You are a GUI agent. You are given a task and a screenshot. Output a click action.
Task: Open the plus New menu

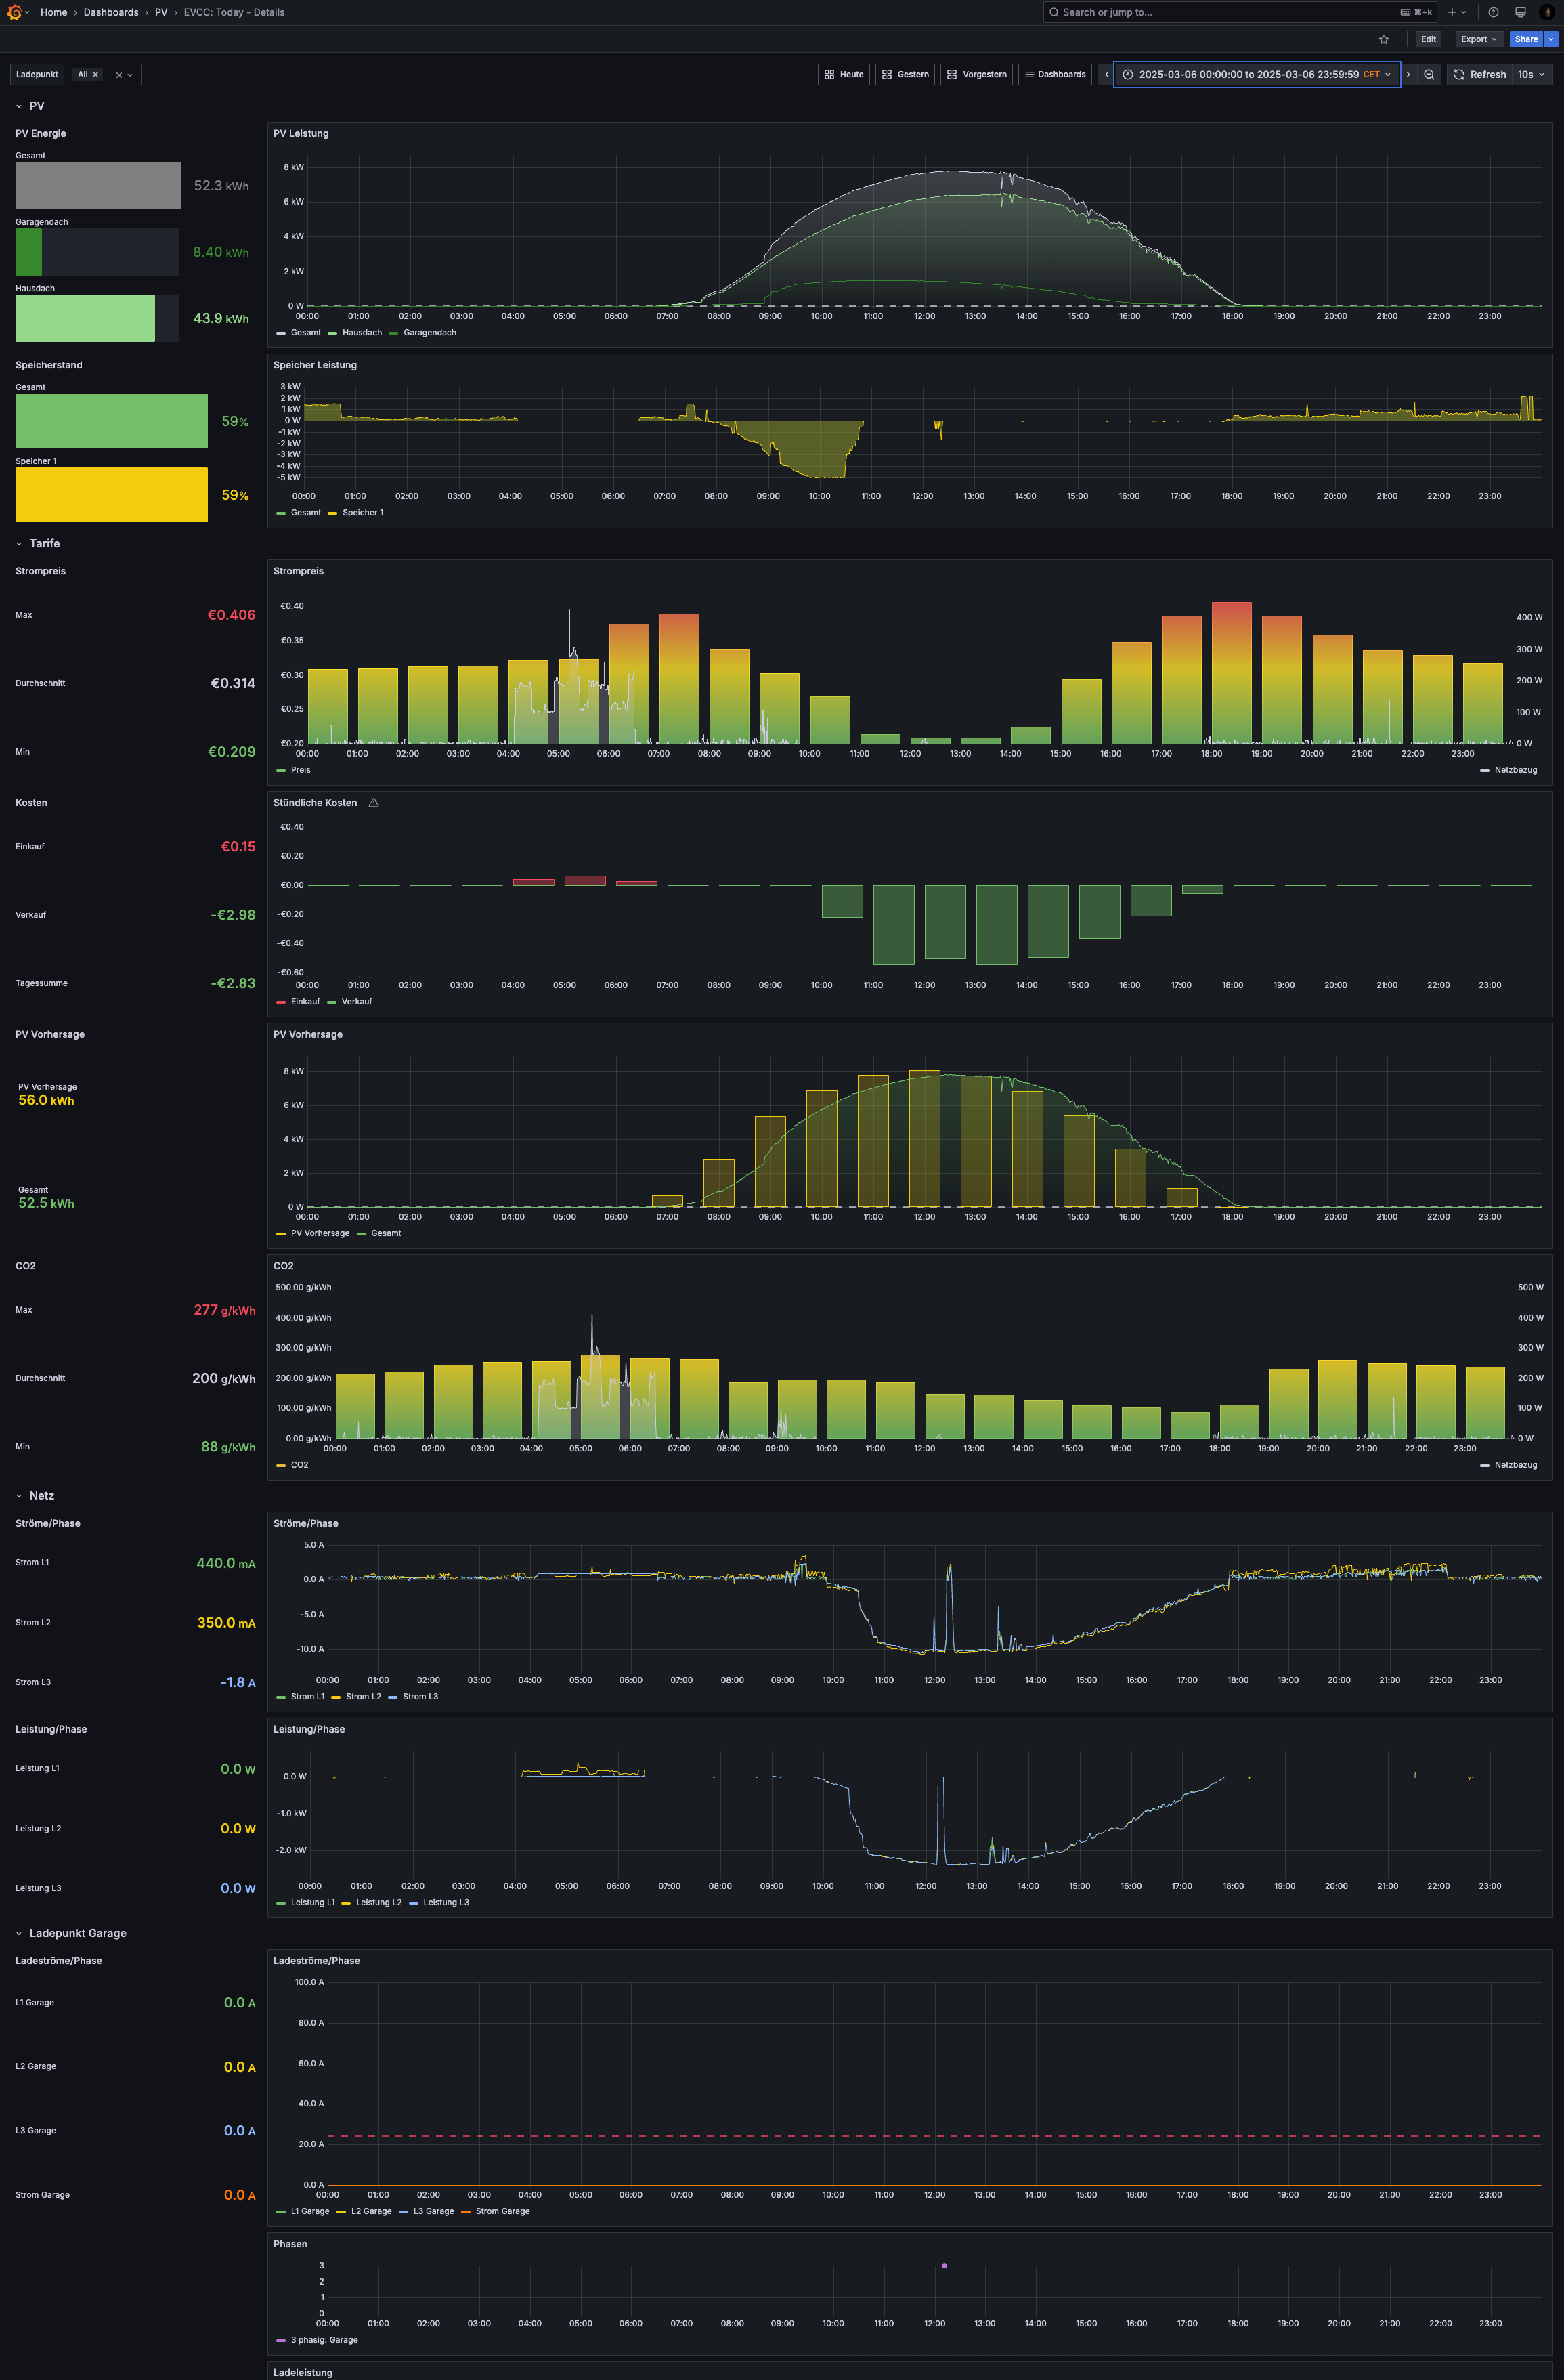(x=1457, y=12)
